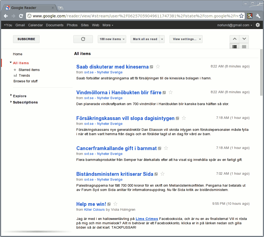Image resolution: width=264 pixels, height=237 pixels.
Task: Open Documents from the Google bar
Action: coord(55,25)
